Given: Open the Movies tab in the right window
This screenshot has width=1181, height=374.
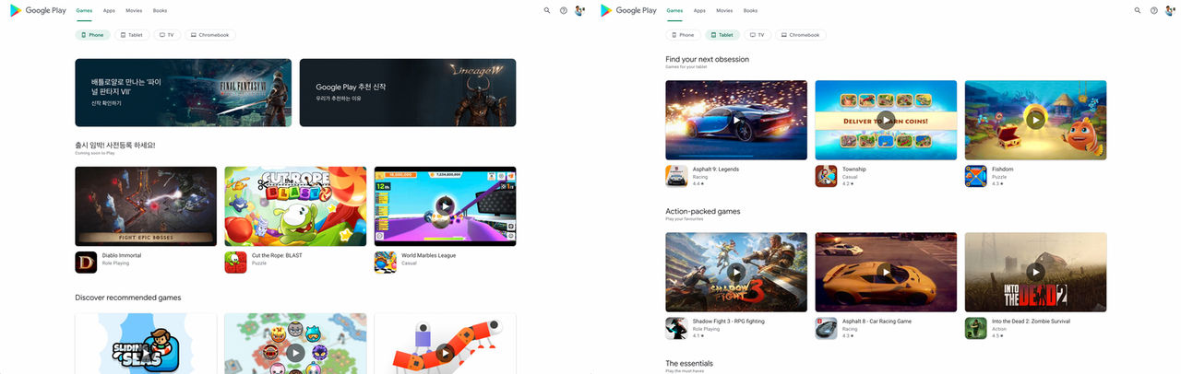Looking at the screenshot, I should tap(724, 10).
